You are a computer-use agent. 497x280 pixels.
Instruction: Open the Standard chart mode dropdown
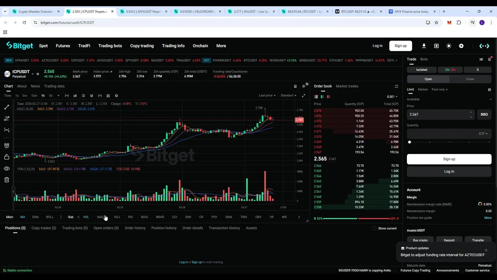[x=288, y=96]
